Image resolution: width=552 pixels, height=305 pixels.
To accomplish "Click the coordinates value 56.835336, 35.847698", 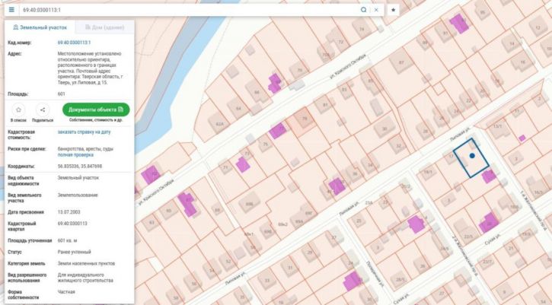I will pyautogui.click(x=80, y=166).
